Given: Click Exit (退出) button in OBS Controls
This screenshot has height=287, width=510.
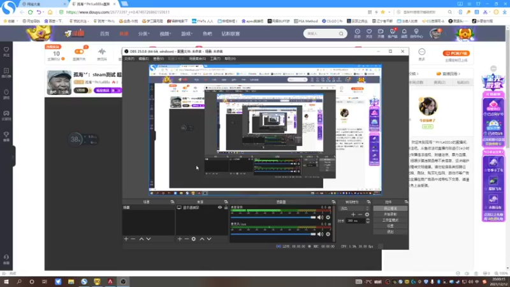Looking at the screenshot, I should point(390,232).
